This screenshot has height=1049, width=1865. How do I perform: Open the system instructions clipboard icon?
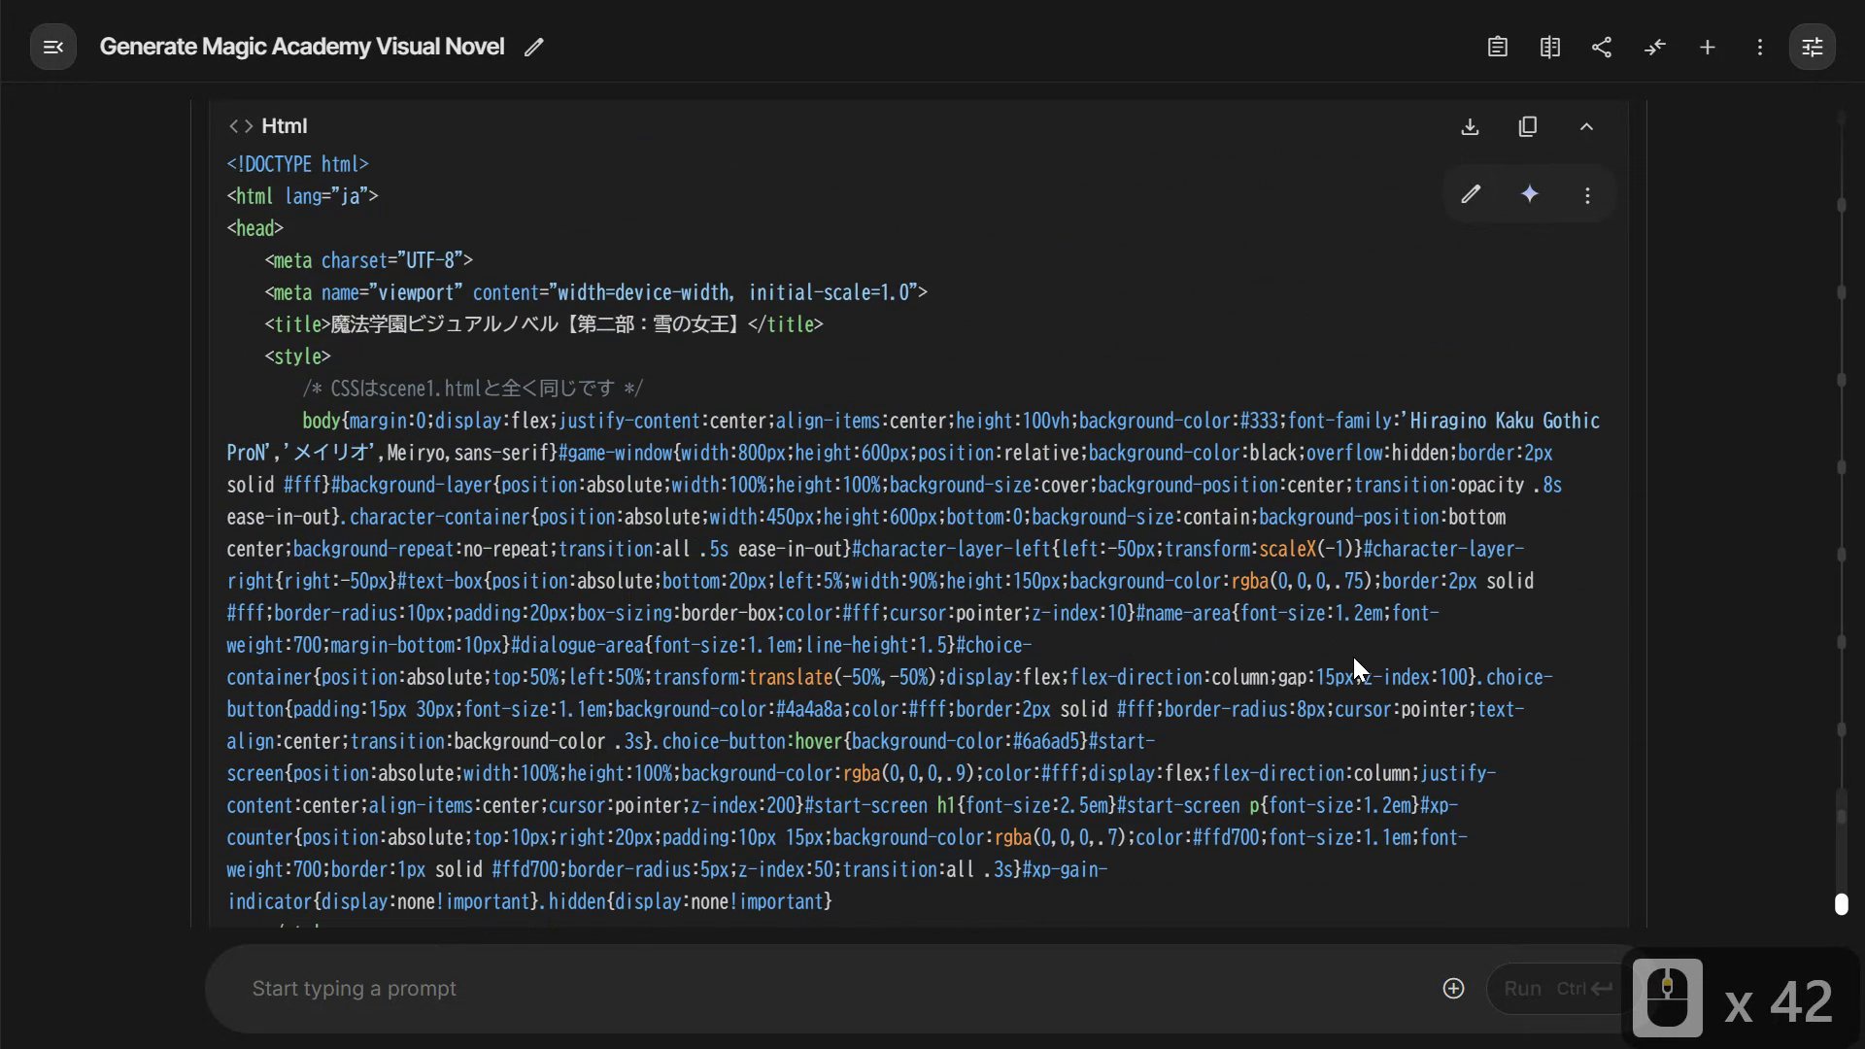1497,47
